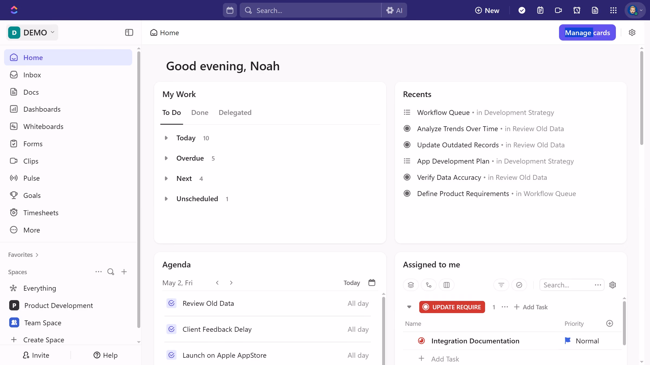Open reminders alarm clock icon
The image size is (650, 365).
coord(577,10)
